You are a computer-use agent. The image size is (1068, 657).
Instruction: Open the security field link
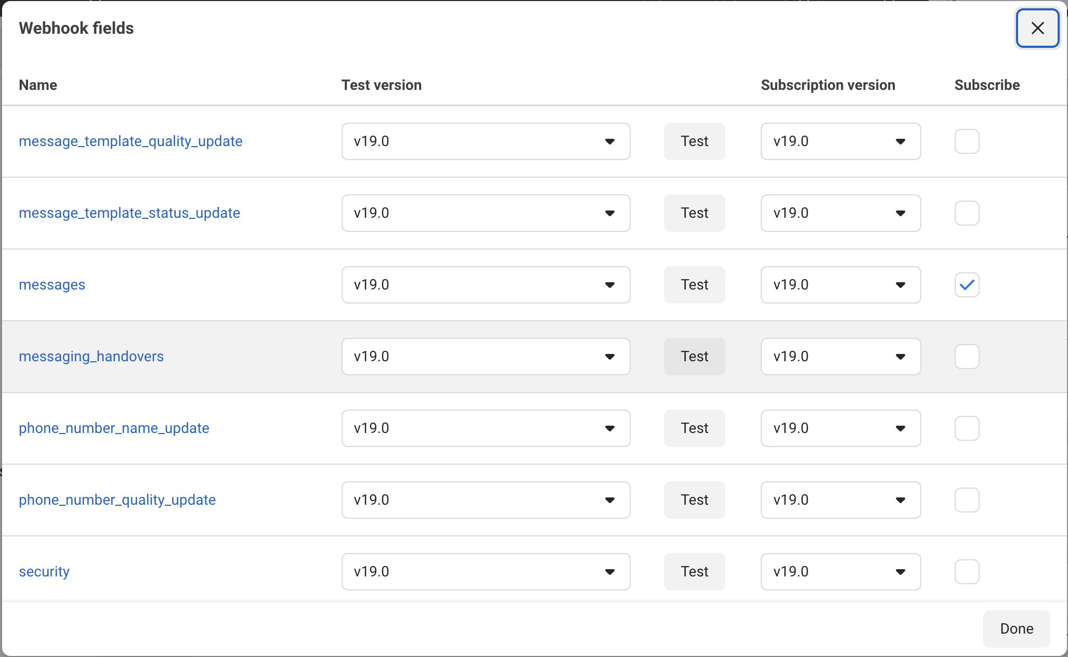click(x=44, y=572)
